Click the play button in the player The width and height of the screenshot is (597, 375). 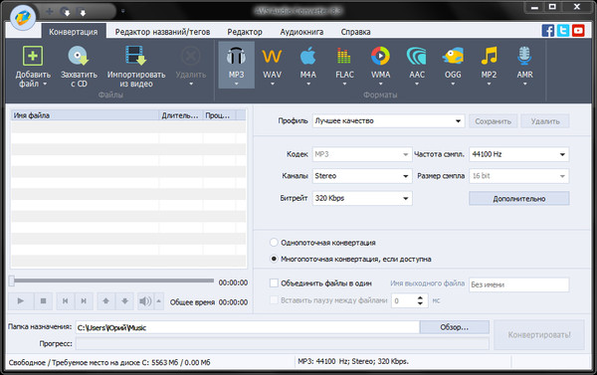21,301
